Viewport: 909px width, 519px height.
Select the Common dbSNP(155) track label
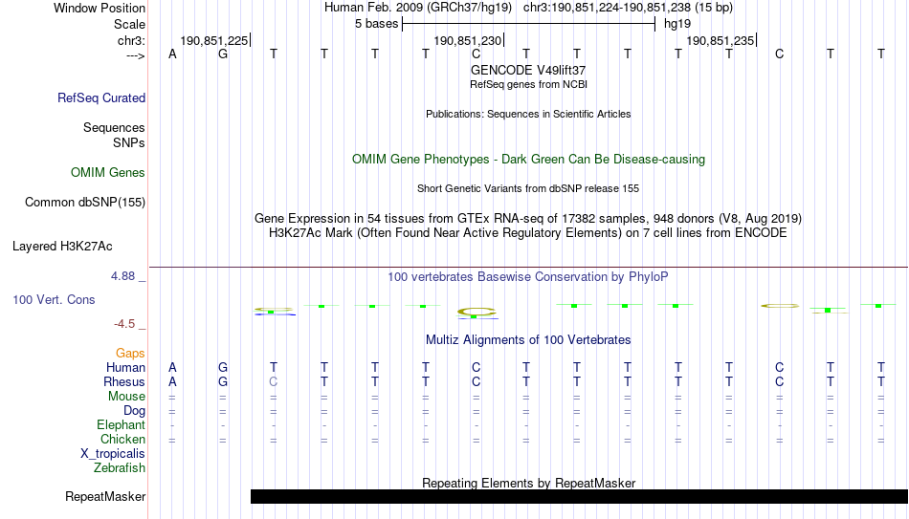point(85,203)
